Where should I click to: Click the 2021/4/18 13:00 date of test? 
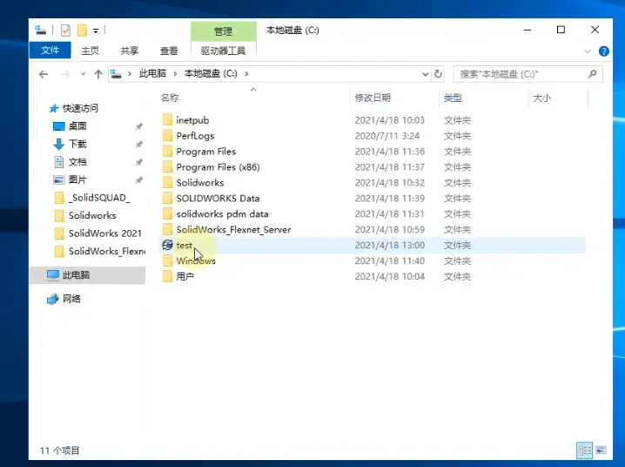pyautogui.click(x=389, y=246)
